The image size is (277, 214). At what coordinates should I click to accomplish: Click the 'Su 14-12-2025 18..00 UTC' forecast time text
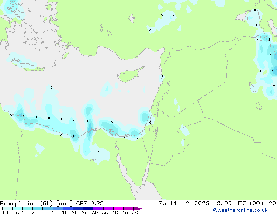click(203, 204)
